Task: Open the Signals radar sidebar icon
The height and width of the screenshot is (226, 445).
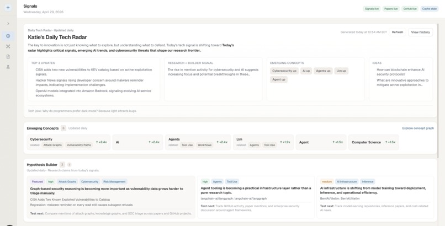Action: 8,36
